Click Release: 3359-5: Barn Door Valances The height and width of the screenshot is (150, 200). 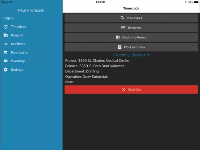click(x=95, y=66)
